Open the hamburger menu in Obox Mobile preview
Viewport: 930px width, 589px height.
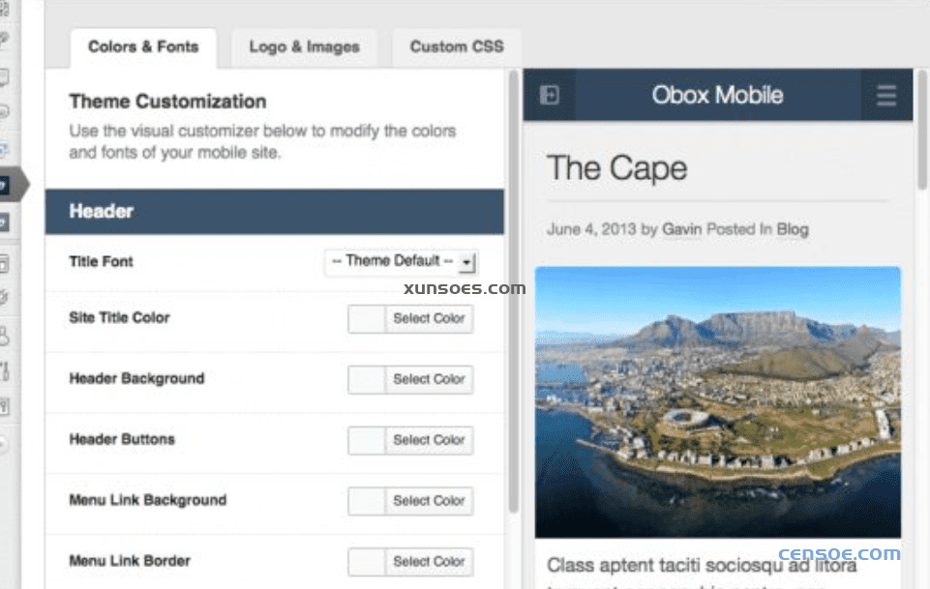click(885, 96)
